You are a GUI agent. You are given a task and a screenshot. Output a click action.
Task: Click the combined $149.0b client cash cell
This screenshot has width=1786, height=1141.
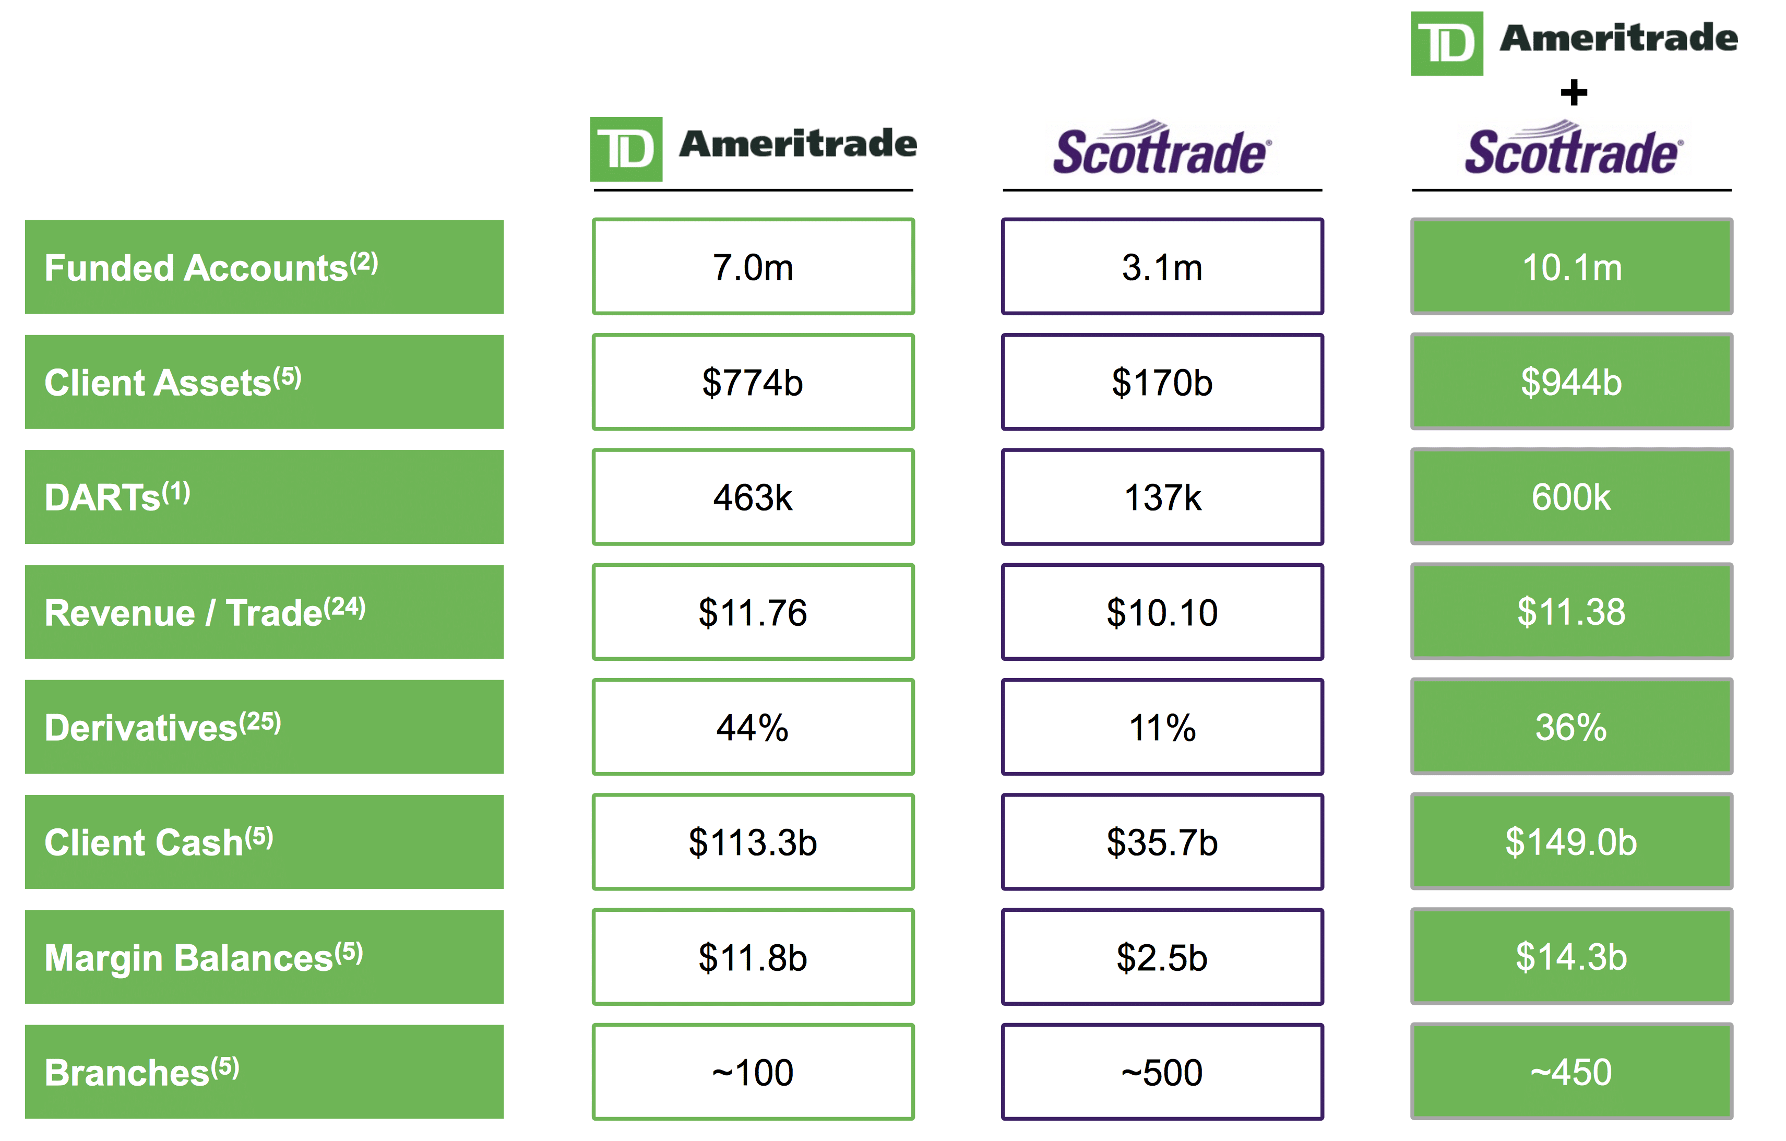[1571, 842]
